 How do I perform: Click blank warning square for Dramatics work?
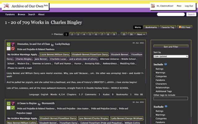9,49
